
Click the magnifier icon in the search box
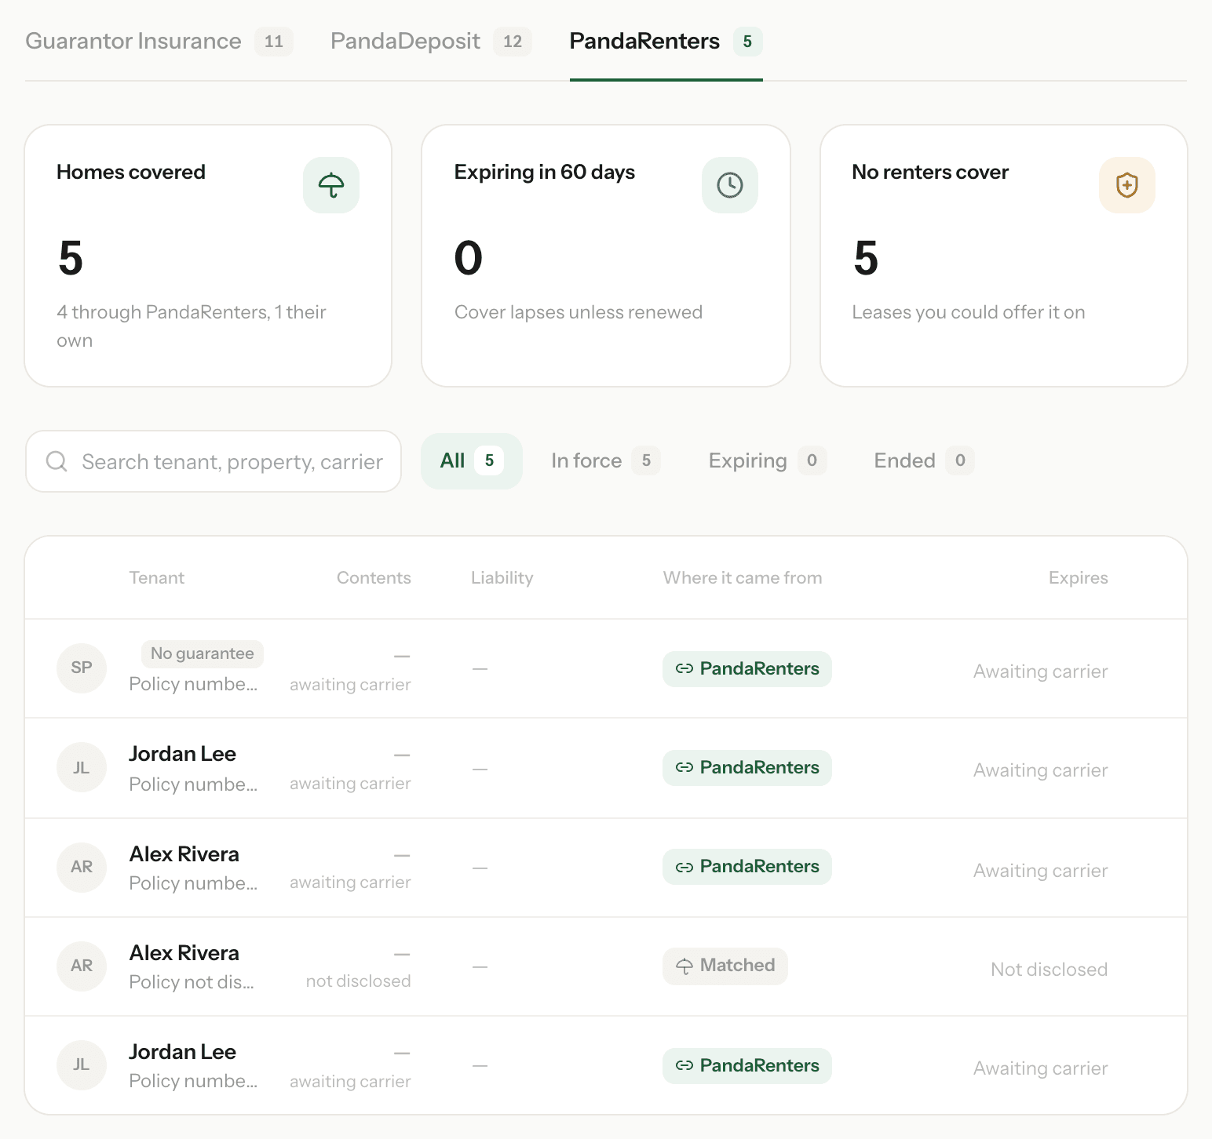tap(57, 461)
